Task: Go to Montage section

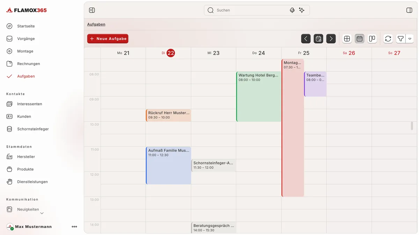Action: [25, 51]
